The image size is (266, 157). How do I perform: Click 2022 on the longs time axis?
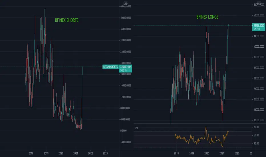[x=237, y=154]
